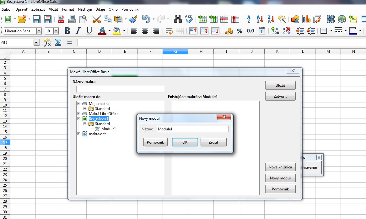Open the Upraviť menu
This screenshot has height=219, width=366.
pos(21,9)
